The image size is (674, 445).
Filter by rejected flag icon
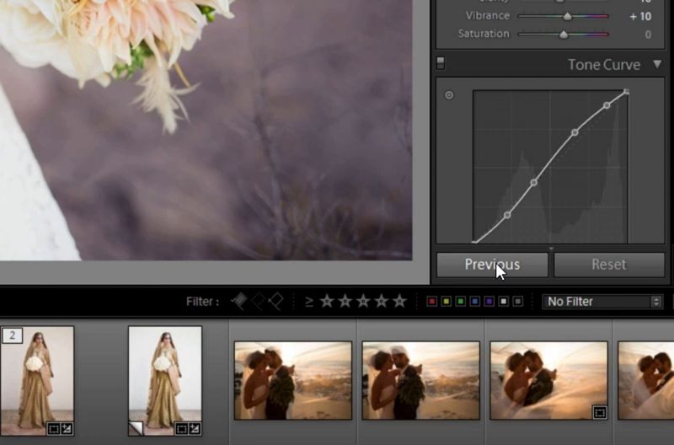(x=276, y=302)
